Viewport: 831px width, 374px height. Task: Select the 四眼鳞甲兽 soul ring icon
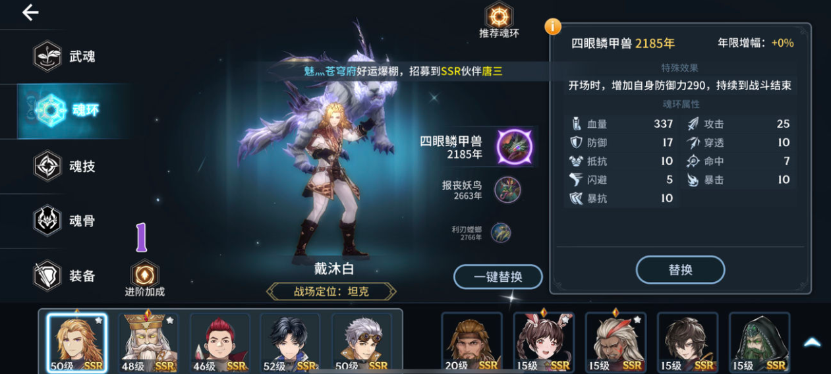click(x=514, y=146)
